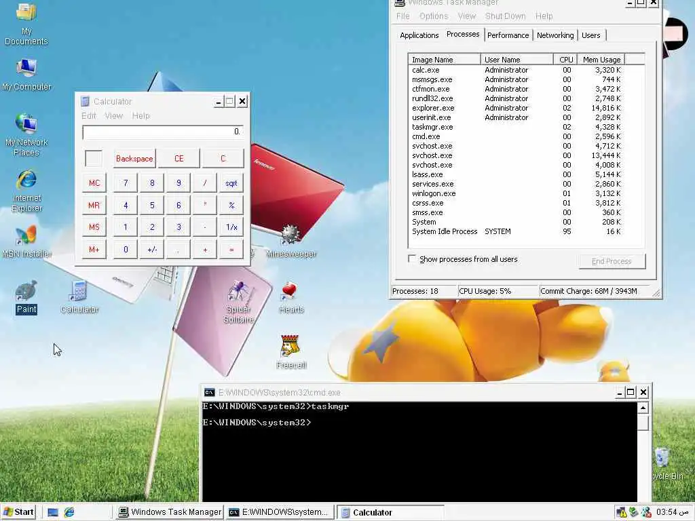The image size is (695, 521).
Task: Sort processes by Mem Usage column
Action: pyautogui.click(x=601, y=60)
